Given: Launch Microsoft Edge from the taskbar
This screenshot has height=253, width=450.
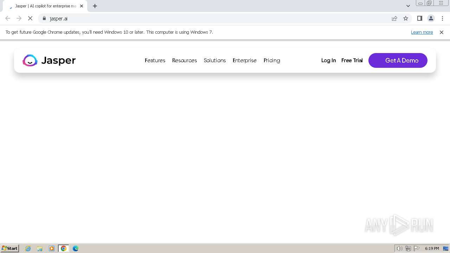Looking at the screenshot, I should [x=76, y=248].
